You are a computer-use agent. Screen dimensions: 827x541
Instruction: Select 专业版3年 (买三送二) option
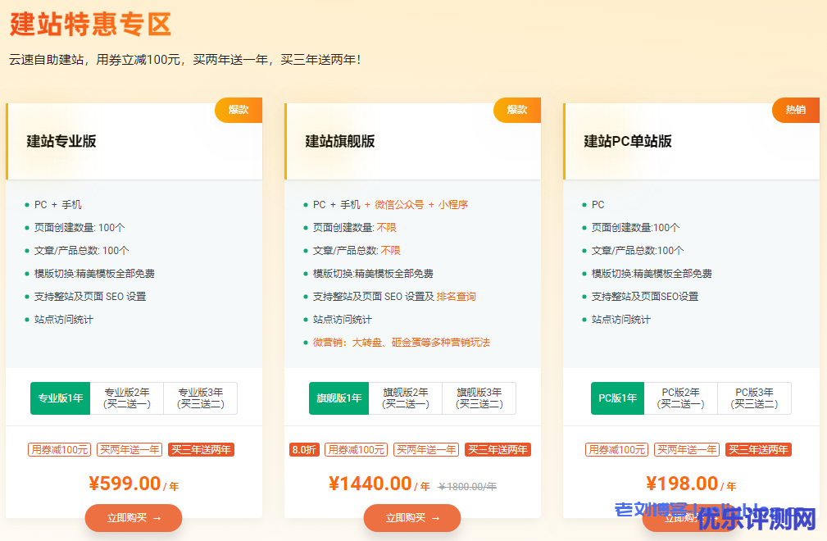201,398
